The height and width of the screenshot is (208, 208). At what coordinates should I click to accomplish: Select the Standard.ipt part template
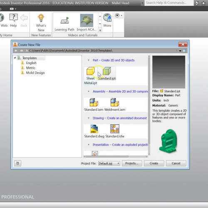coord(107,74)
